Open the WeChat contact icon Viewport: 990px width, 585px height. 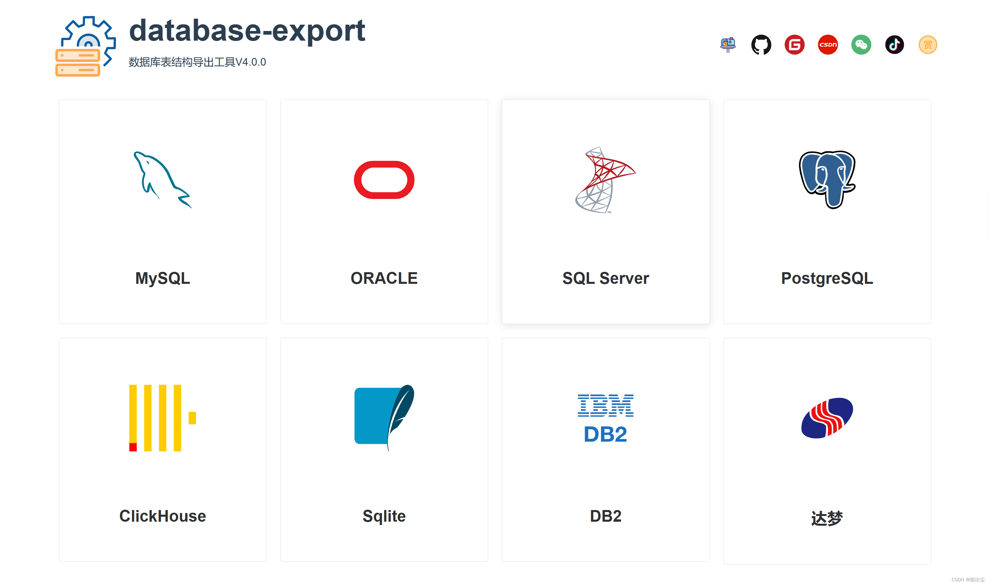point(861,45)
